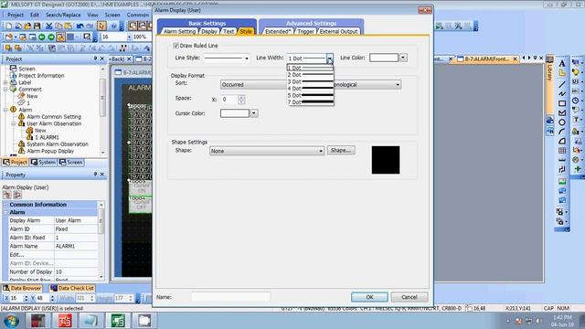This screenshot has width=585, height=329.
Task: Click the Copy toolbar icon
Action: 58,26
